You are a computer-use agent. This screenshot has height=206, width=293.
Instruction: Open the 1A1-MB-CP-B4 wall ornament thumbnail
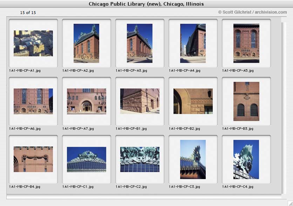tap(33, 159)
